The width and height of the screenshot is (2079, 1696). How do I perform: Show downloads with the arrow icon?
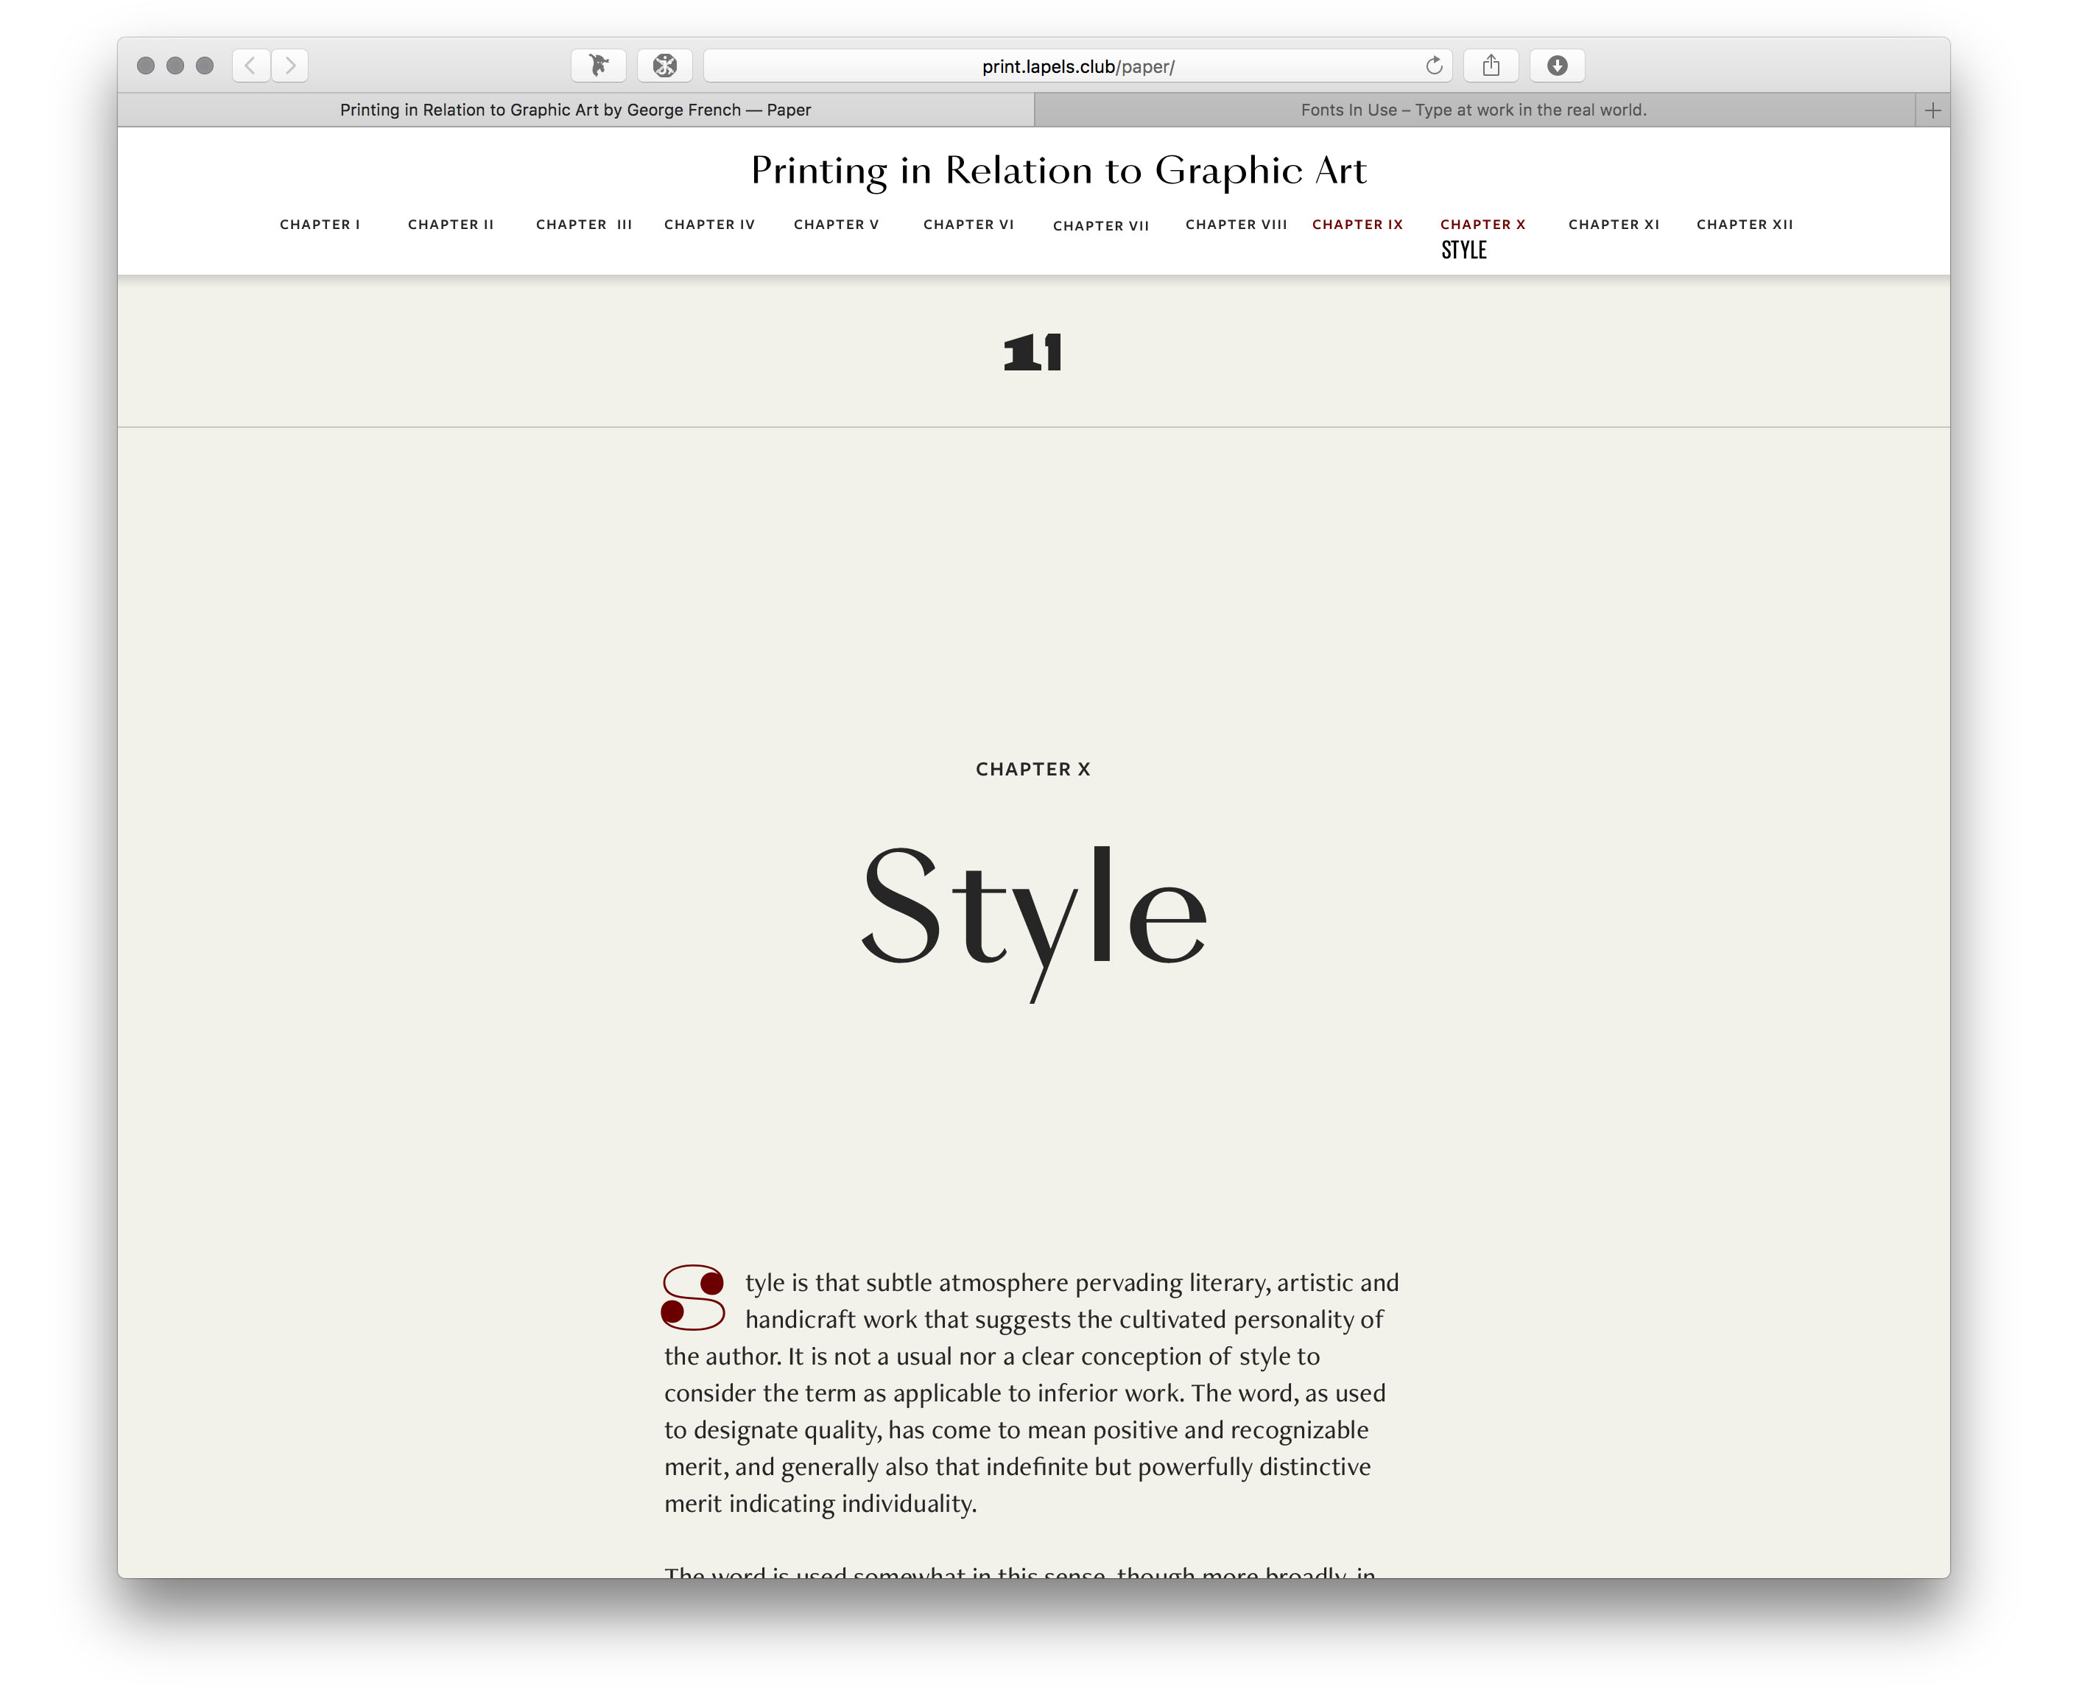click(1558, 66)
